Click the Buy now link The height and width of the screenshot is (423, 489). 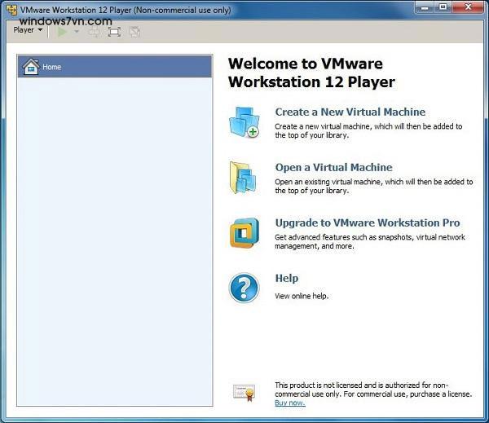[x=290, y=403]
